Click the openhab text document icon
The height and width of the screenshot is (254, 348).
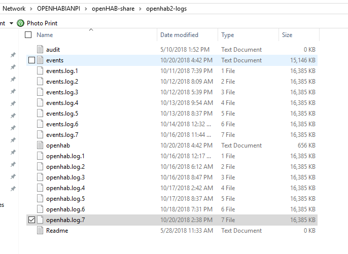[41, 146]
